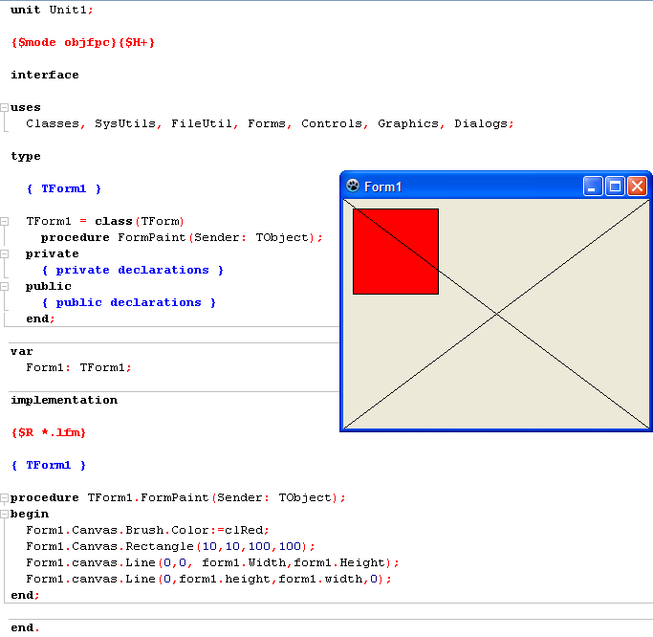Collapse the TForm1 class fold marker

(x=4, y=221)
